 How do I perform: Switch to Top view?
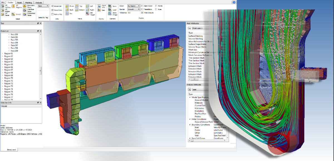[77, 6]
